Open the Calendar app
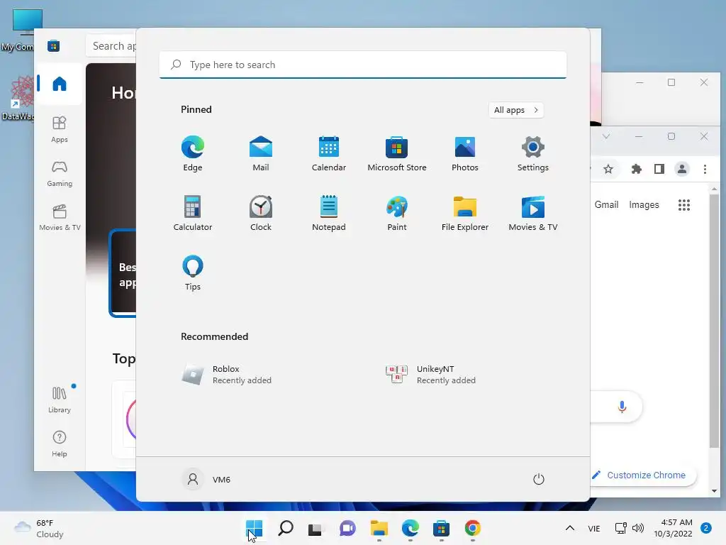The image size is (726, 545). [x=329, y=154]
